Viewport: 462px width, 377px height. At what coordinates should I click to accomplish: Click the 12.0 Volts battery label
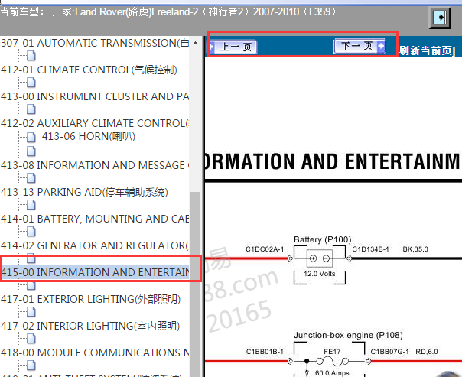click(320, 274)
